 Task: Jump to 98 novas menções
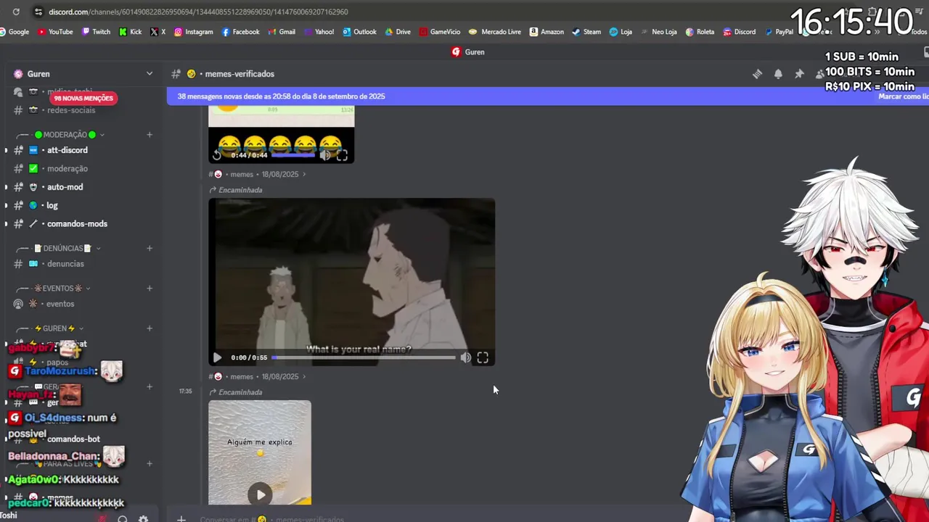(x=83, y=98)
